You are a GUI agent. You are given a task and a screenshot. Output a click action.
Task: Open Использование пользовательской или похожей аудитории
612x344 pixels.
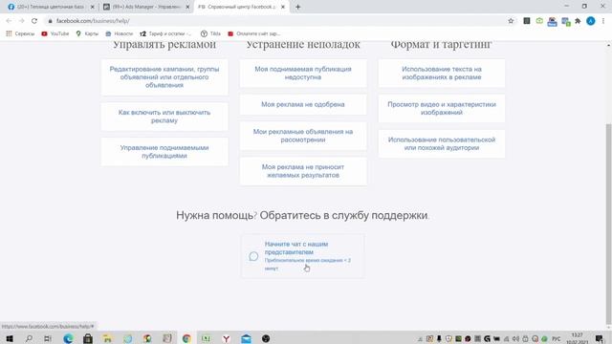pos(442,144)
